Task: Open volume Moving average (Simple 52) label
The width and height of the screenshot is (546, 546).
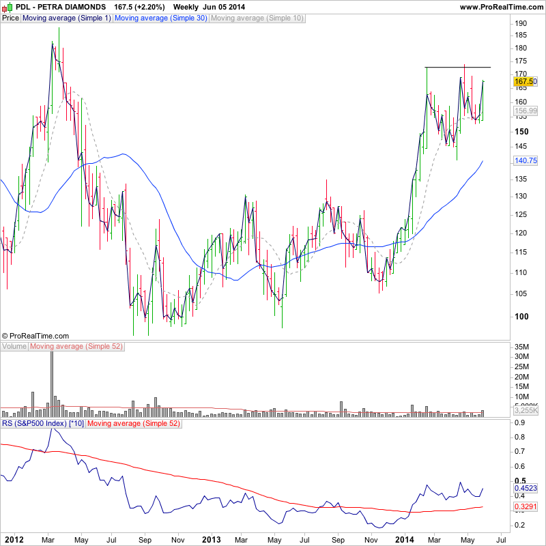Action: [76, 347]
